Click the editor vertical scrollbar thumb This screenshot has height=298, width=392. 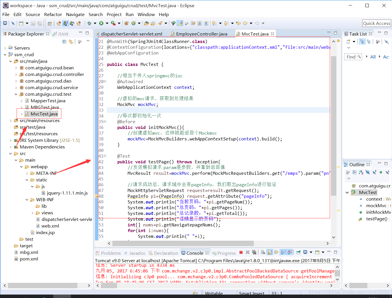pyautogui.click(x=334, y=126)
